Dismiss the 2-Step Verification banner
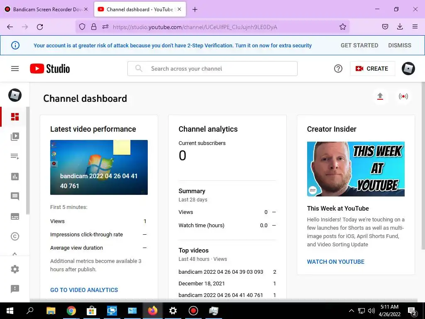The height and width of the screenshot is (319, 425). pos(400,45)
